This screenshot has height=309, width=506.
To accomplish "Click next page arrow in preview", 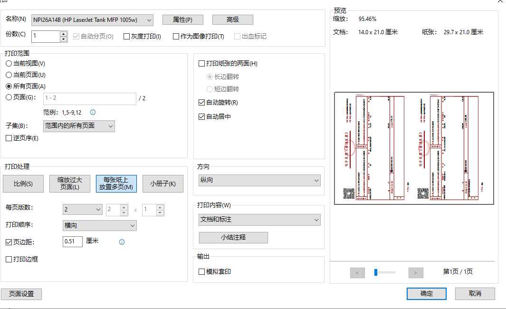I will point(415,272).
